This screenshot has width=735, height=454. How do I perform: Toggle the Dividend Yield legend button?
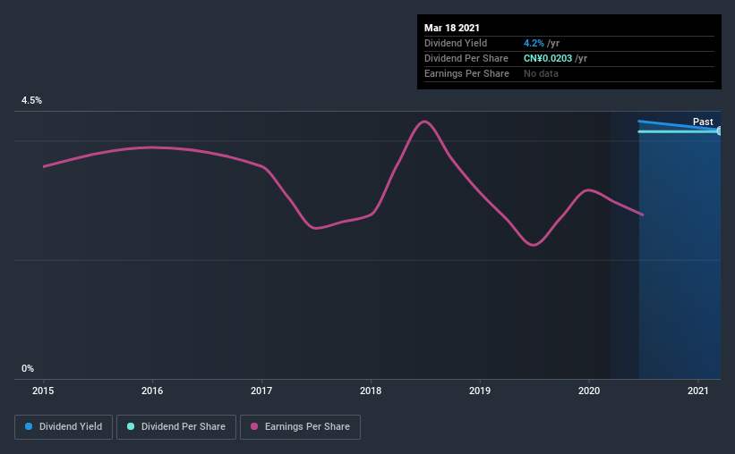pos(64,427)
